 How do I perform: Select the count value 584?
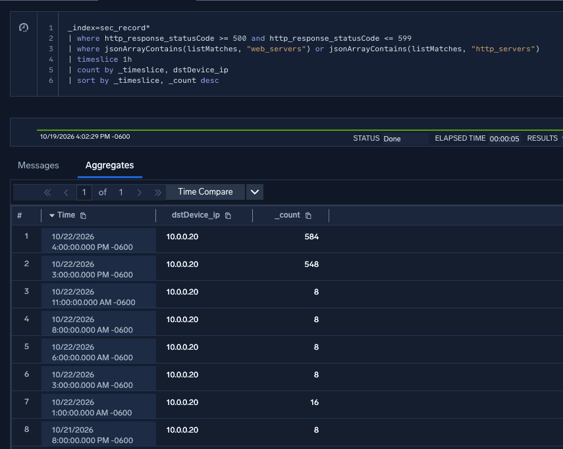tap(311, 237)
